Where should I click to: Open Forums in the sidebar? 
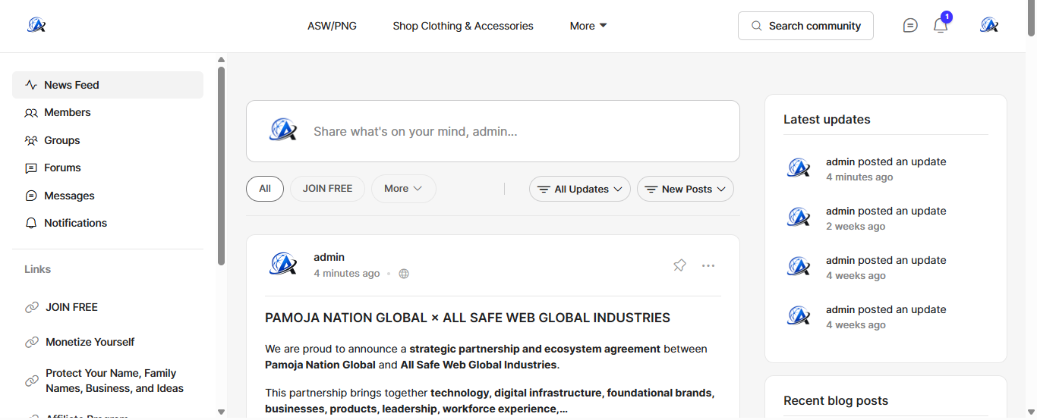click(x=108, y=168)
